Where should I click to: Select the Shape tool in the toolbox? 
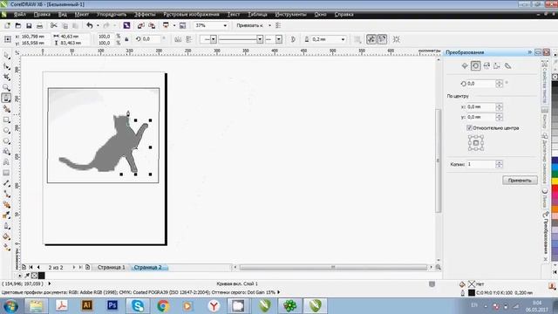6,66
